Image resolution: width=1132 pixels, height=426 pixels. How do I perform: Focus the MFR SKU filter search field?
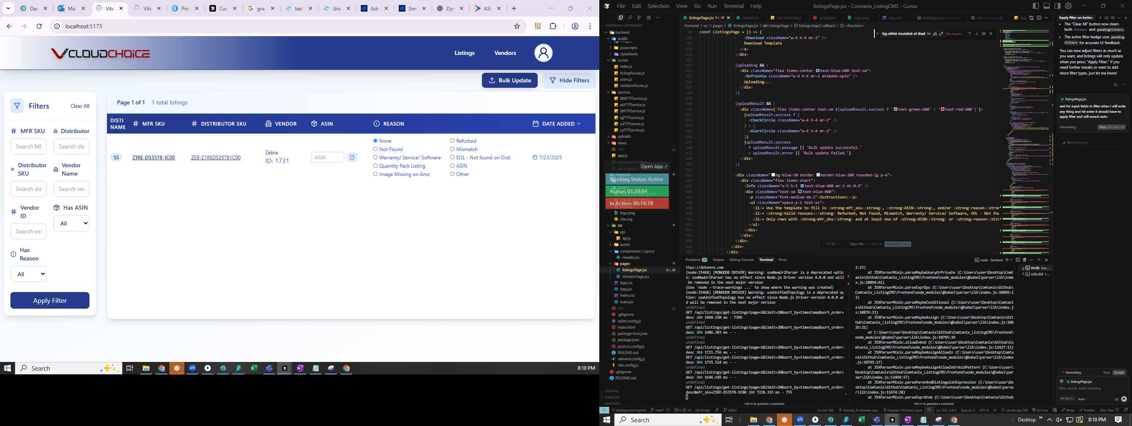tap(28, 146)
